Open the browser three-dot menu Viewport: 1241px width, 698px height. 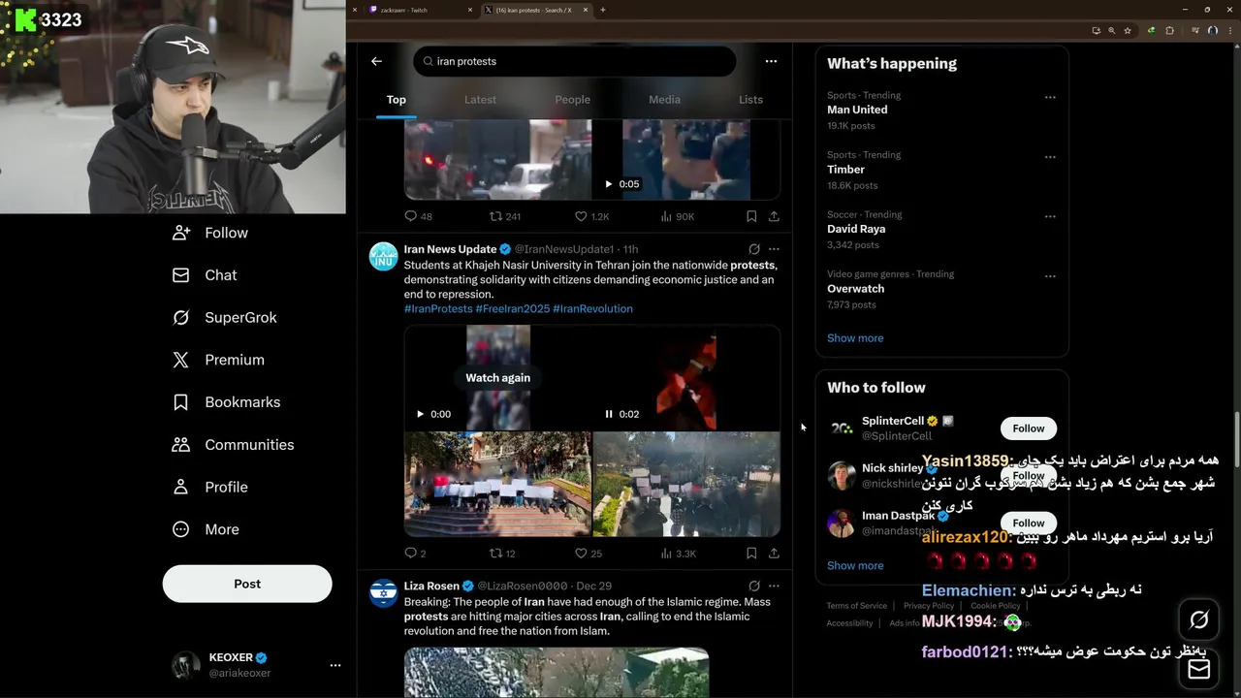(1228, 30)
